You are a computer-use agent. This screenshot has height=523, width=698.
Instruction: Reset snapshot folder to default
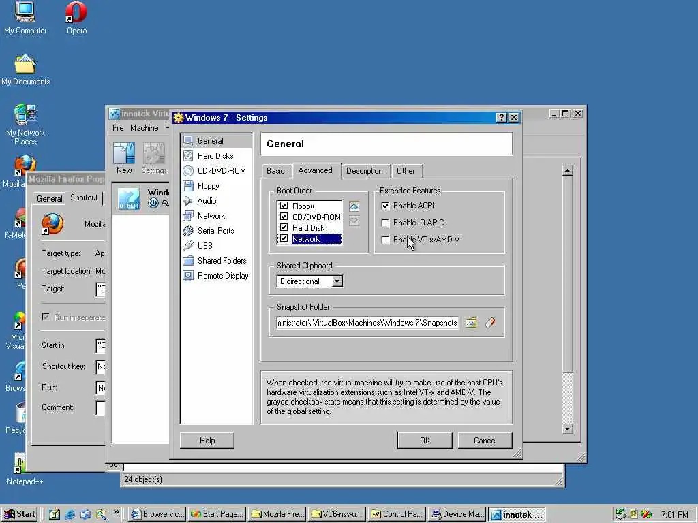click(490, 323)
